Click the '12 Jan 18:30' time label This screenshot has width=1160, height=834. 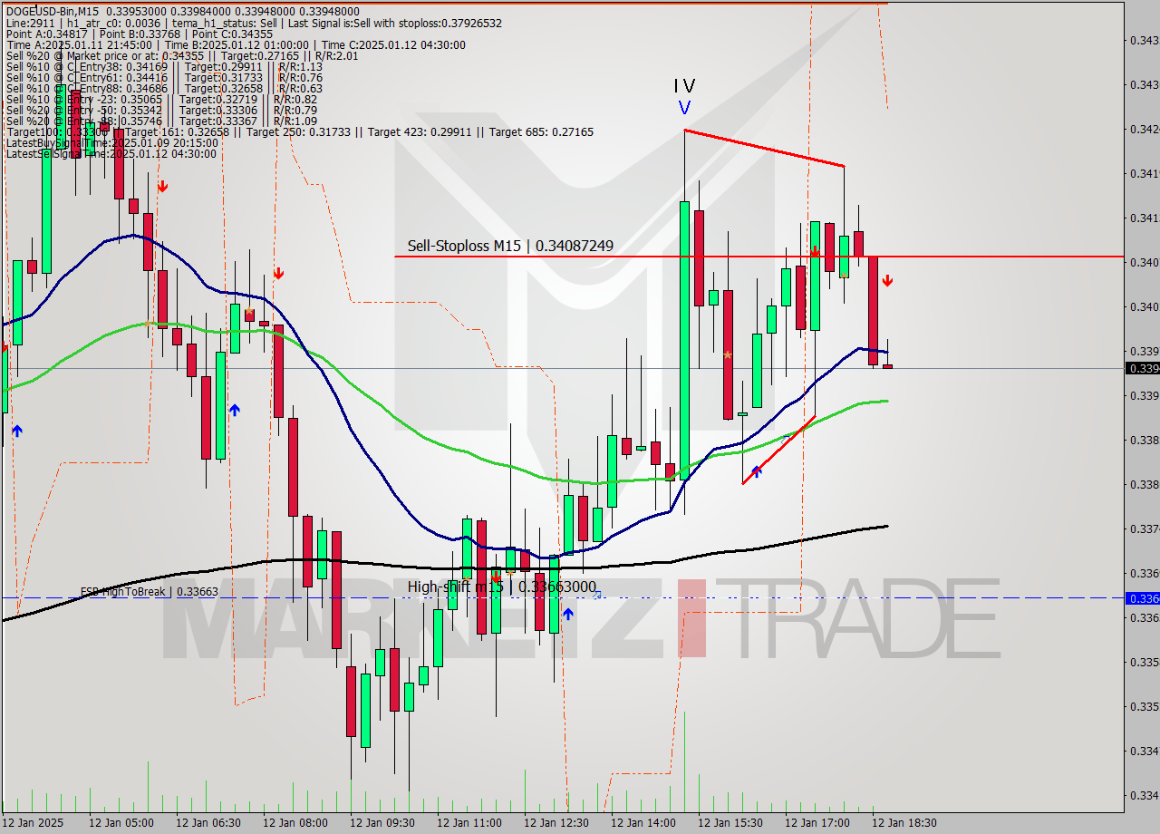coord(904,823)
